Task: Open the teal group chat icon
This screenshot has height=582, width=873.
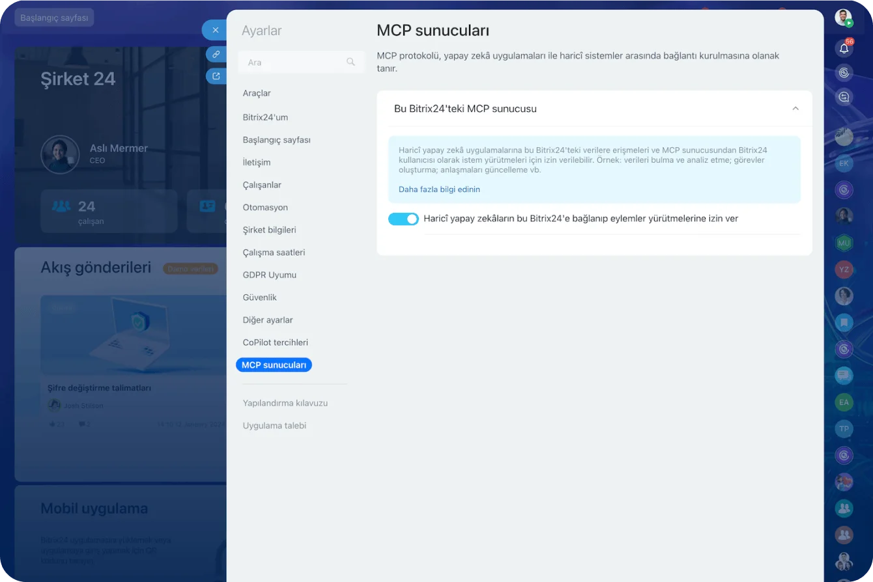Action: tap(844, 508)
